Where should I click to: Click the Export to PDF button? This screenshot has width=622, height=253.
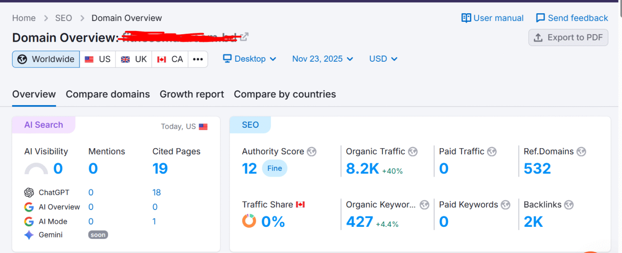click(x=568, y=38)
